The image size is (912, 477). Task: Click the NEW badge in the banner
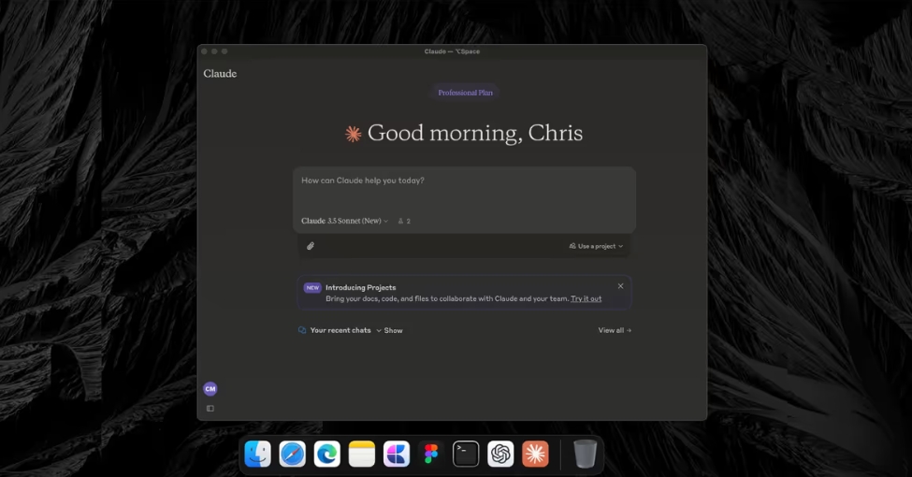pos(312,287)
